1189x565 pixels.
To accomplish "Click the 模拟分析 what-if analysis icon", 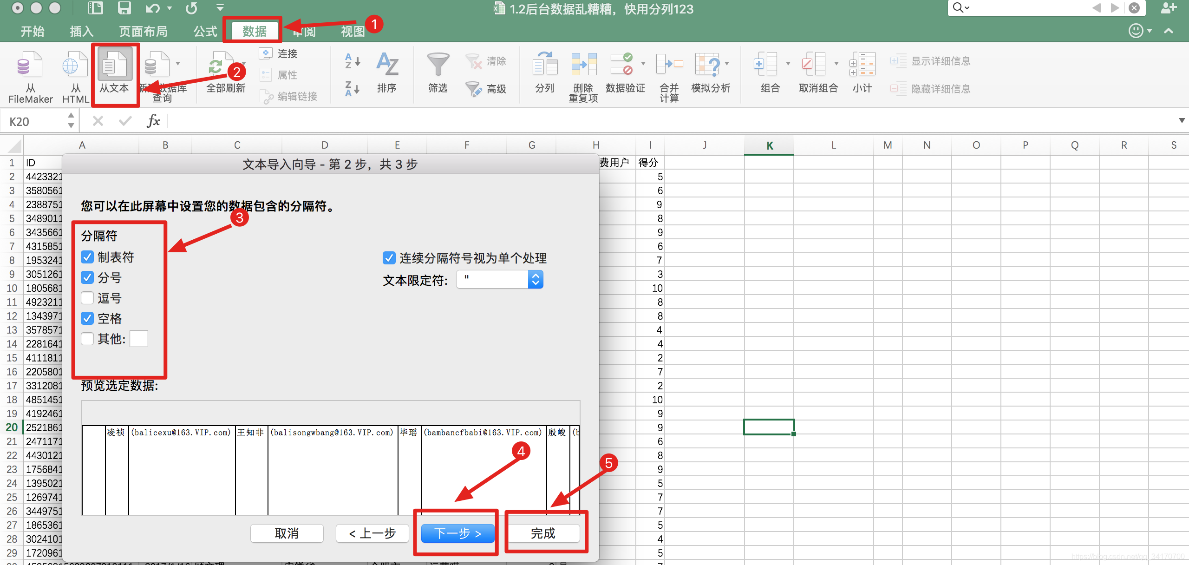I will (x=707, y=64).
